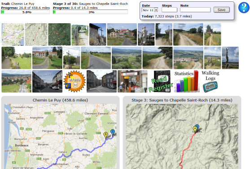Open the white statue photo thumbnail
This screenshot has height=169, width=250.
[146, 34]
